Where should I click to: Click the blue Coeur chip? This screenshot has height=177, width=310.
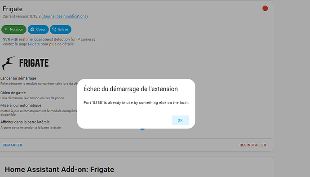38,29
